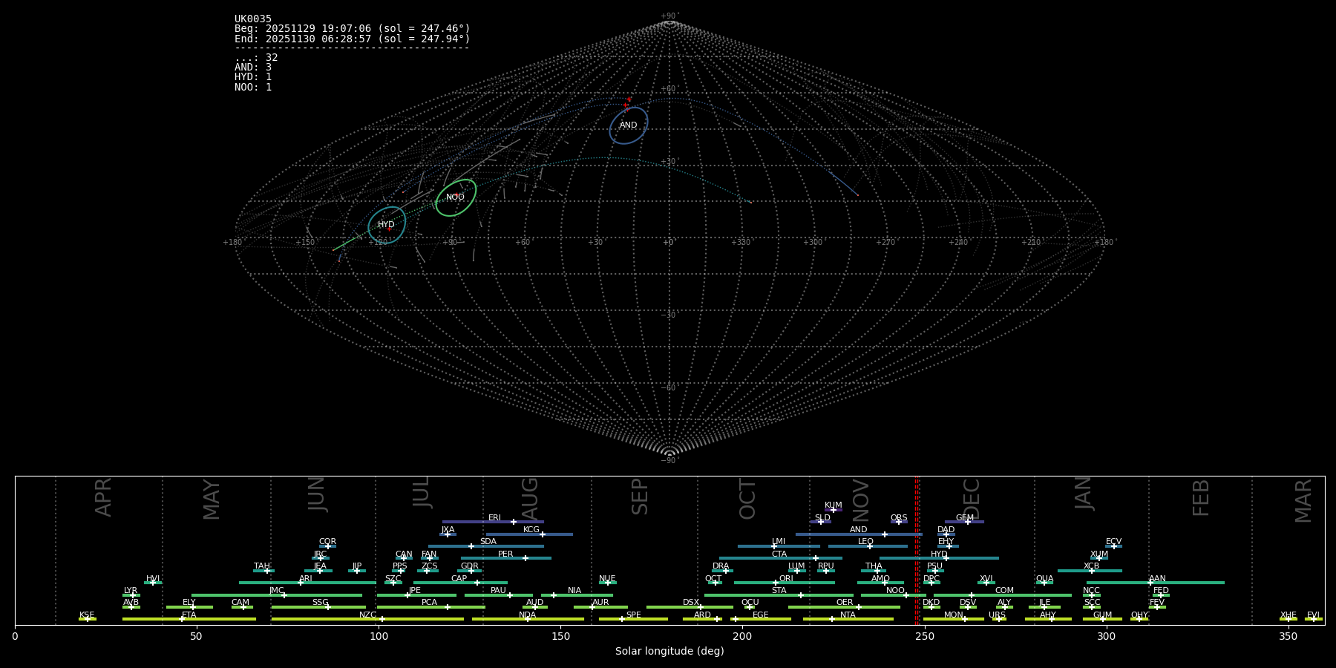Screen dimensions: 1336x668
Task: Pick the STA shower bar in the timeline
Action: [779, 595]
